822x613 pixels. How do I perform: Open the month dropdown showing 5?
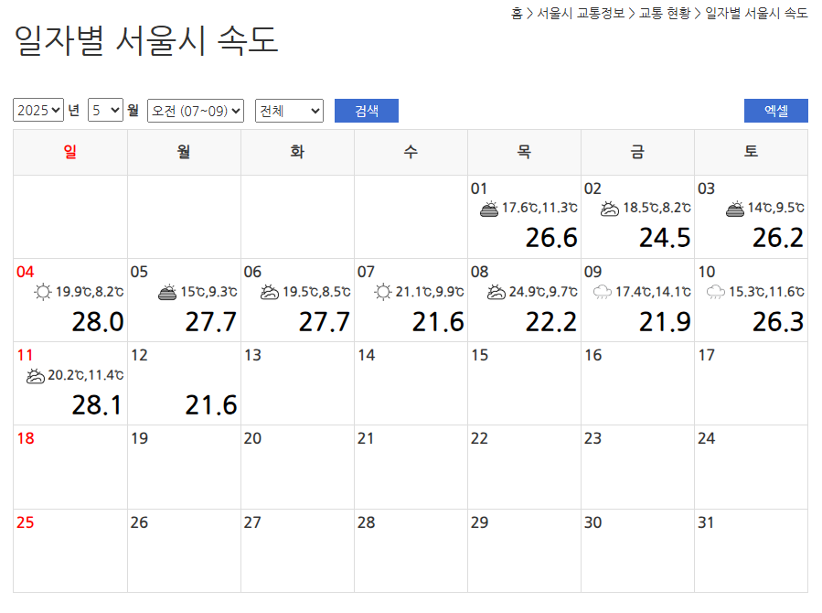point(105,110)
